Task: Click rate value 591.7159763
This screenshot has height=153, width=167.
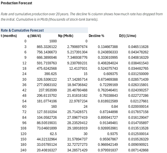Action: coord(47,63)
